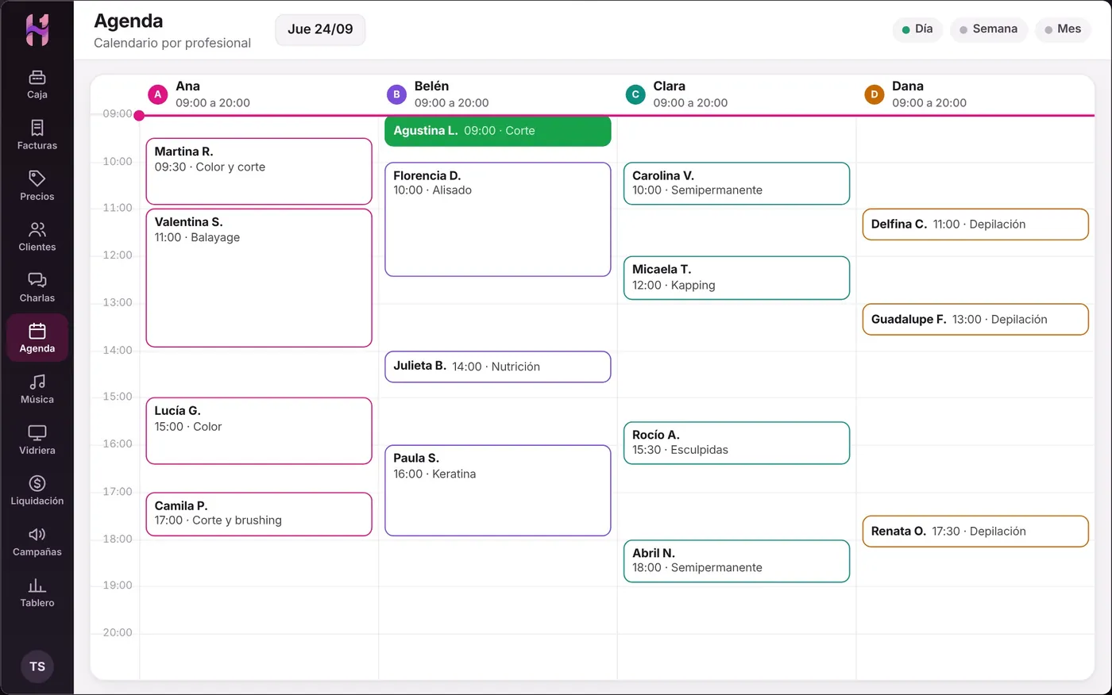Open Renata O. Depilación appointment

[975, 532]
